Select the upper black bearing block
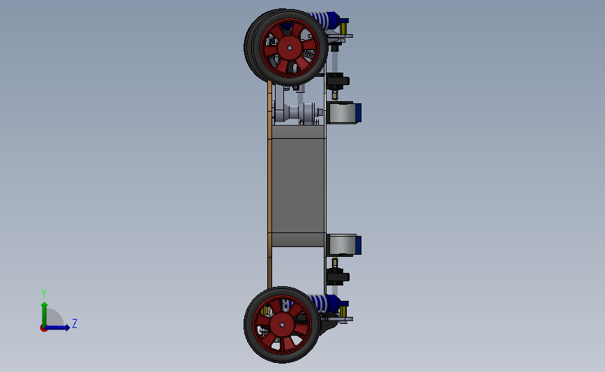This screenshot has width=605, height=372. pyautogui.click(x=338, y=81)
